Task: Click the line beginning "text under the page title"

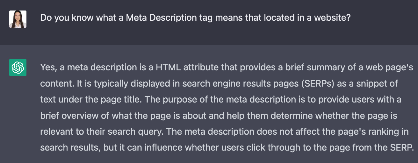Action: (220, 99)
